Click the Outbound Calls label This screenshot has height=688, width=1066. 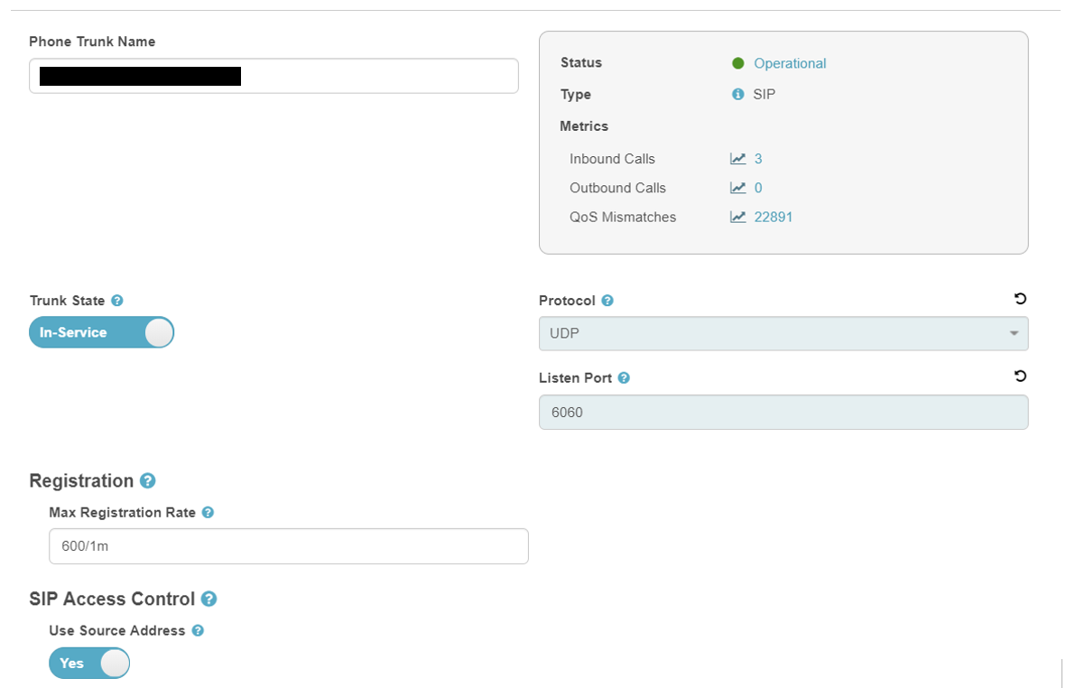click(x=617, y=189)
